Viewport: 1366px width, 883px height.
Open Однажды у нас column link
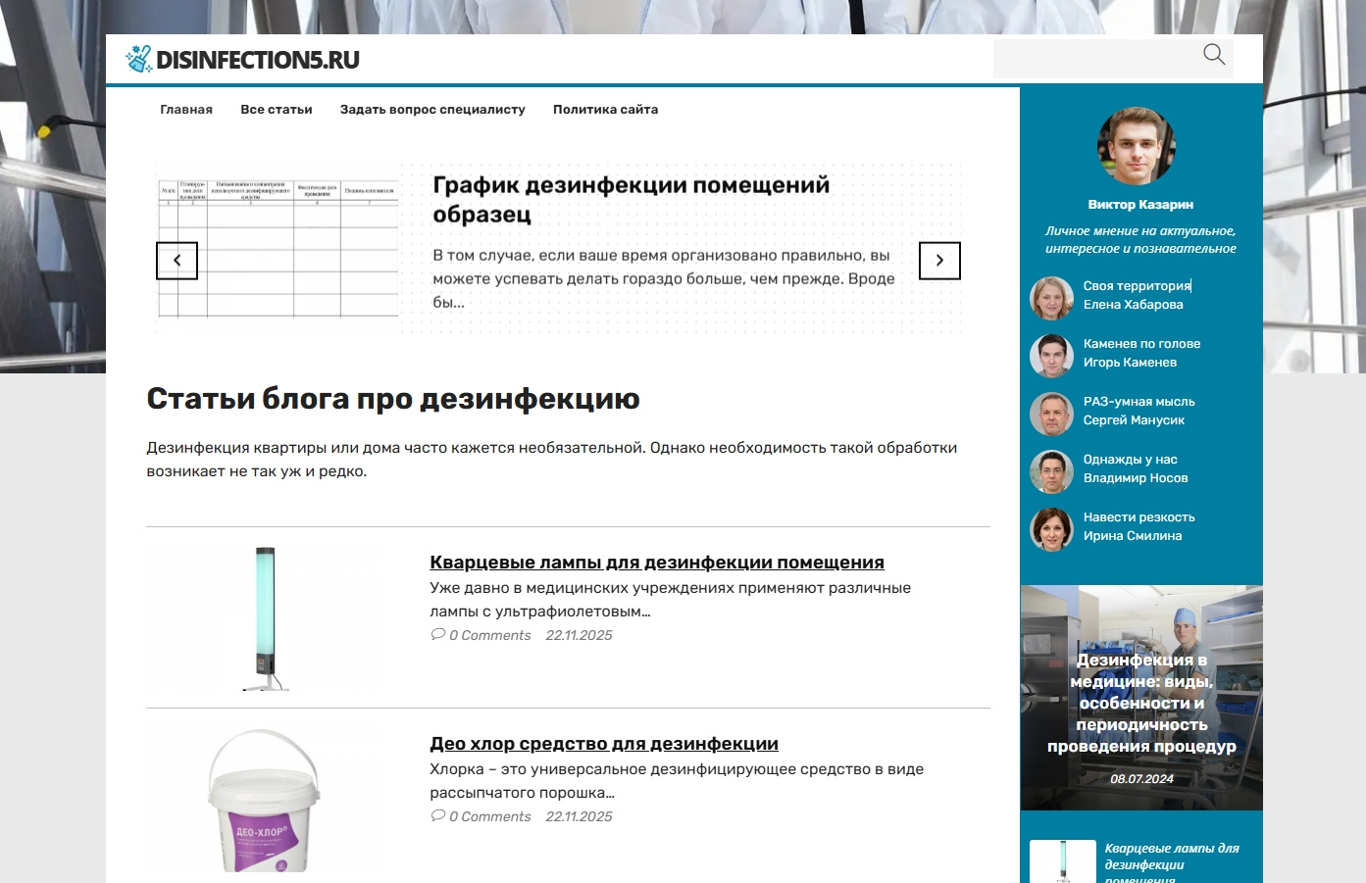click(x=1131, y=460)
